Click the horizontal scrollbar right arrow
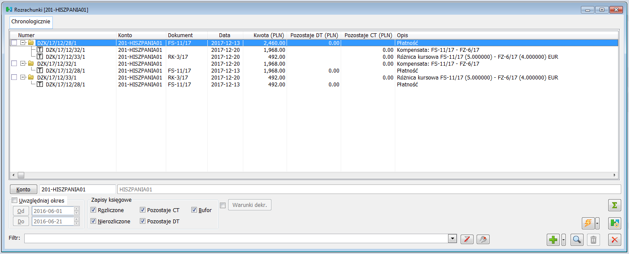Image resolution: width=629 pixels, height=254 pixels. point(615,175)
